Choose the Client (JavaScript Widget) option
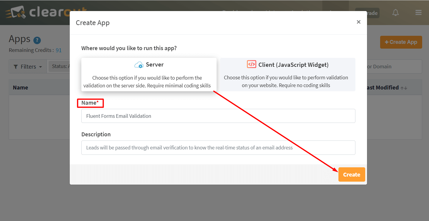 tap(287, 74)
